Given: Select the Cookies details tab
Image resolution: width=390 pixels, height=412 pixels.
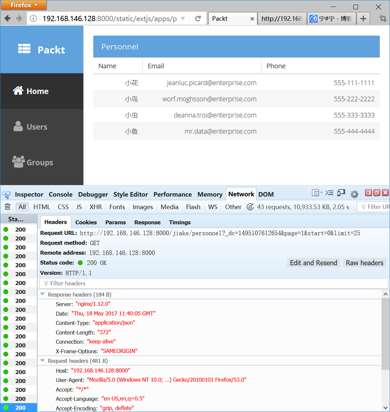Looking at the screenshot, I should (x=86, y=222).
